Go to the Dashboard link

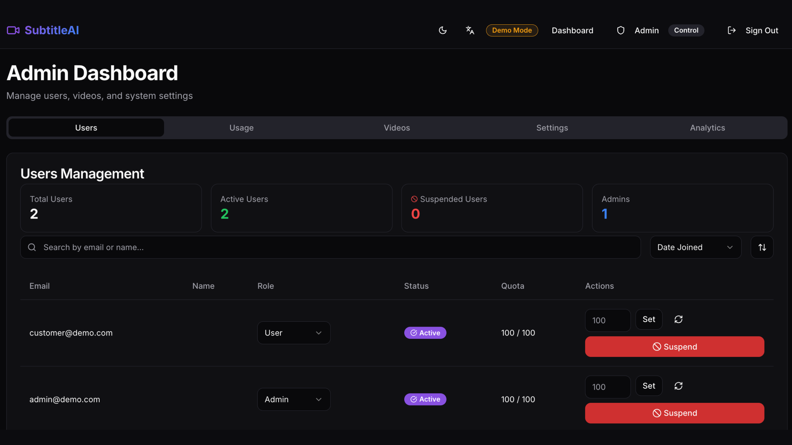point(573,30)
